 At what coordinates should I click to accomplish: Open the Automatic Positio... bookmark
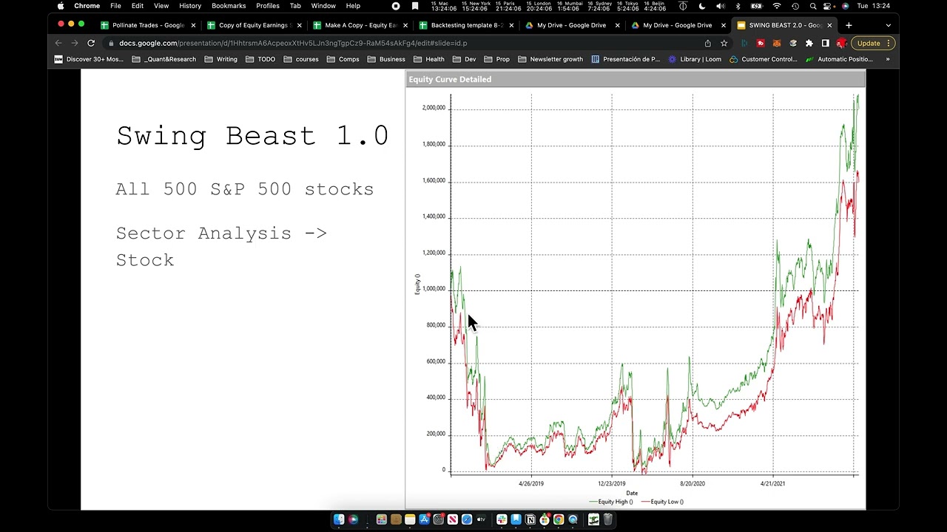839,59
